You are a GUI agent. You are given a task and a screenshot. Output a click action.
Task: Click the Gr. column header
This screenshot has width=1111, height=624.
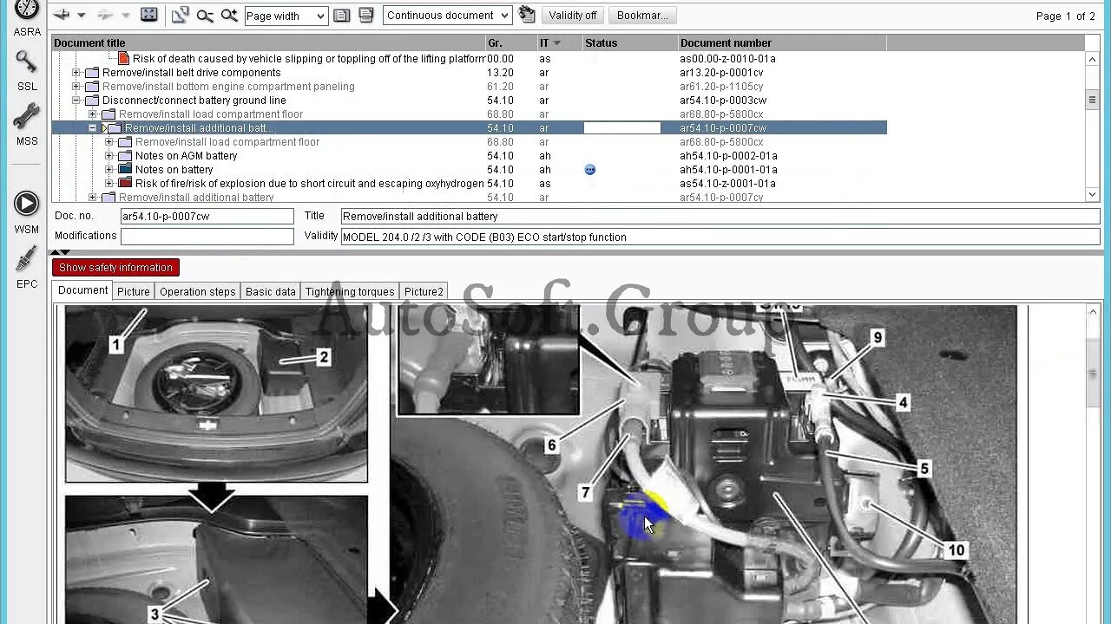tap(510, 42)
